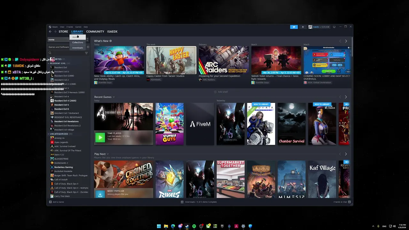This screenshot has height=230, width=409.
Task: Choose Downloads from the Library dropdown
Action: (x=78, y=48)
